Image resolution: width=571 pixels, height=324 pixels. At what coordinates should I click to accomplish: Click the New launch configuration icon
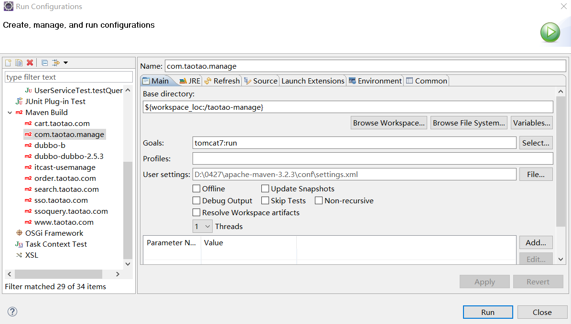point(8,63)
